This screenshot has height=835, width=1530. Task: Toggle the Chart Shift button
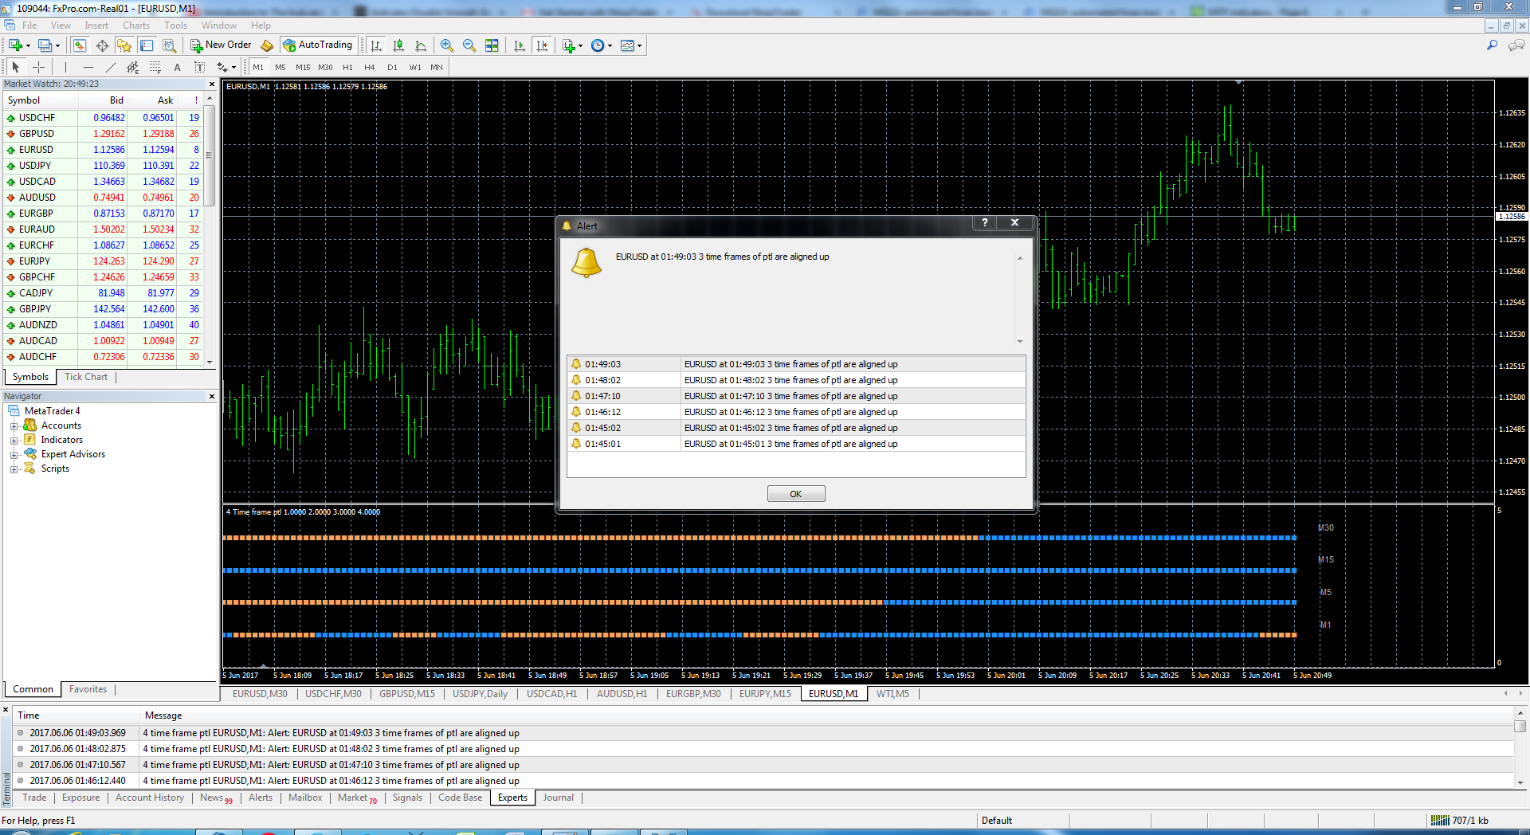click(543, 45)
